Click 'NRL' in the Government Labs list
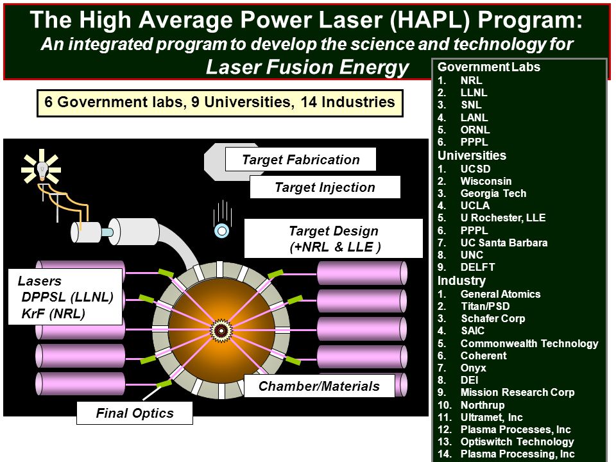This screenshot has height=462, width=616. pyautogui.click(x=471, y=80)
